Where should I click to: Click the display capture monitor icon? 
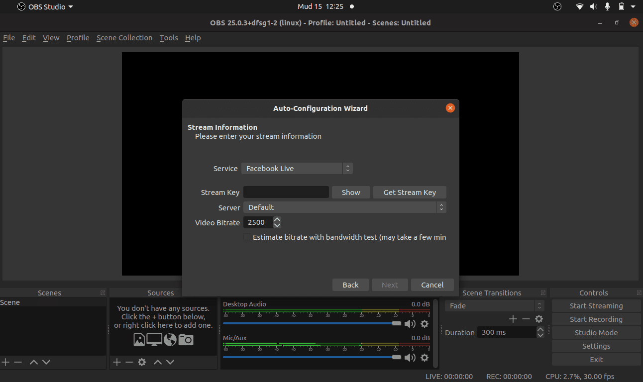(154, 340)
